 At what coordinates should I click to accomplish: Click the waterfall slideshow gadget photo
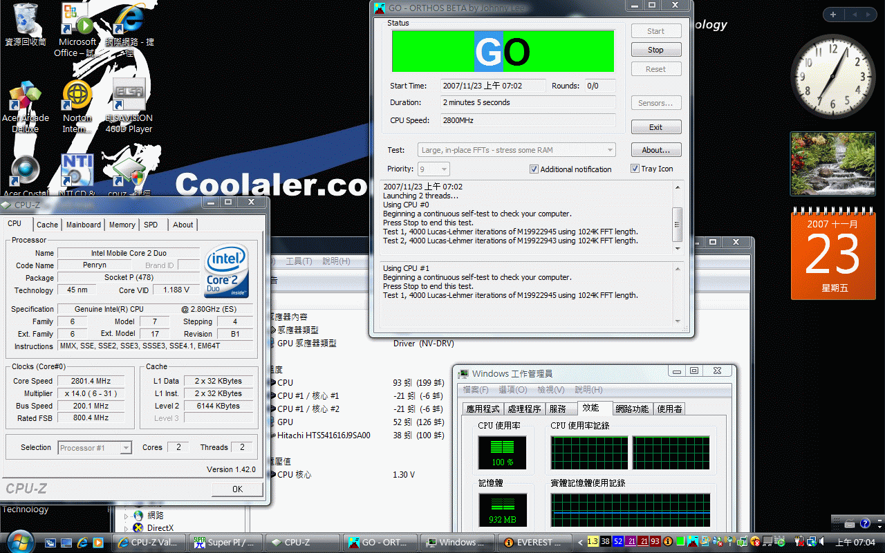click(832, 164)
